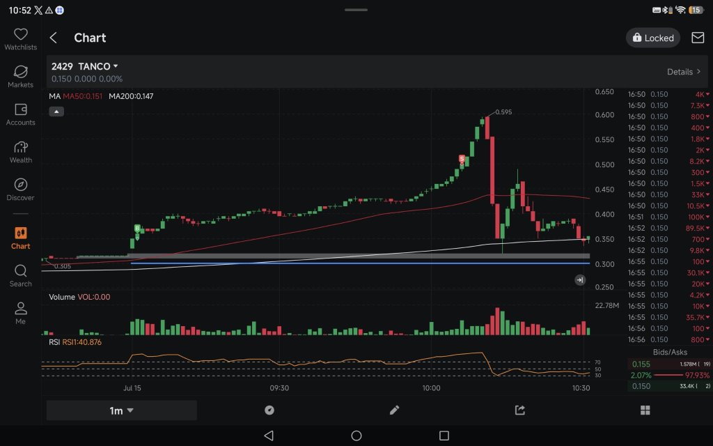Share the chart via share icon
This screenshot has width=713, height=446.
(x=519, y=410)
